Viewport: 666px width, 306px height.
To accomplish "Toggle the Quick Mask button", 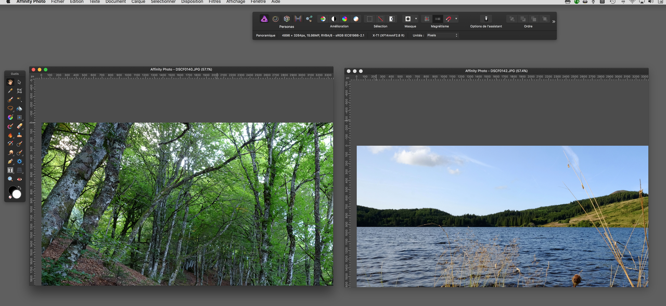I will (x=408, y=19).
